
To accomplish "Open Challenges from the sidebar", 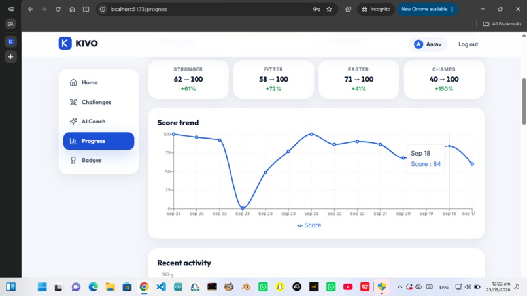I will [99, 102].
